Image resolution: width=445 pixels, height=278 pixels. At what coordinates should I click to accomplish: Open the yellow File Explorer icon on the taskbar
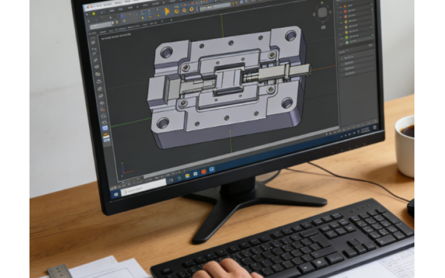187,176
